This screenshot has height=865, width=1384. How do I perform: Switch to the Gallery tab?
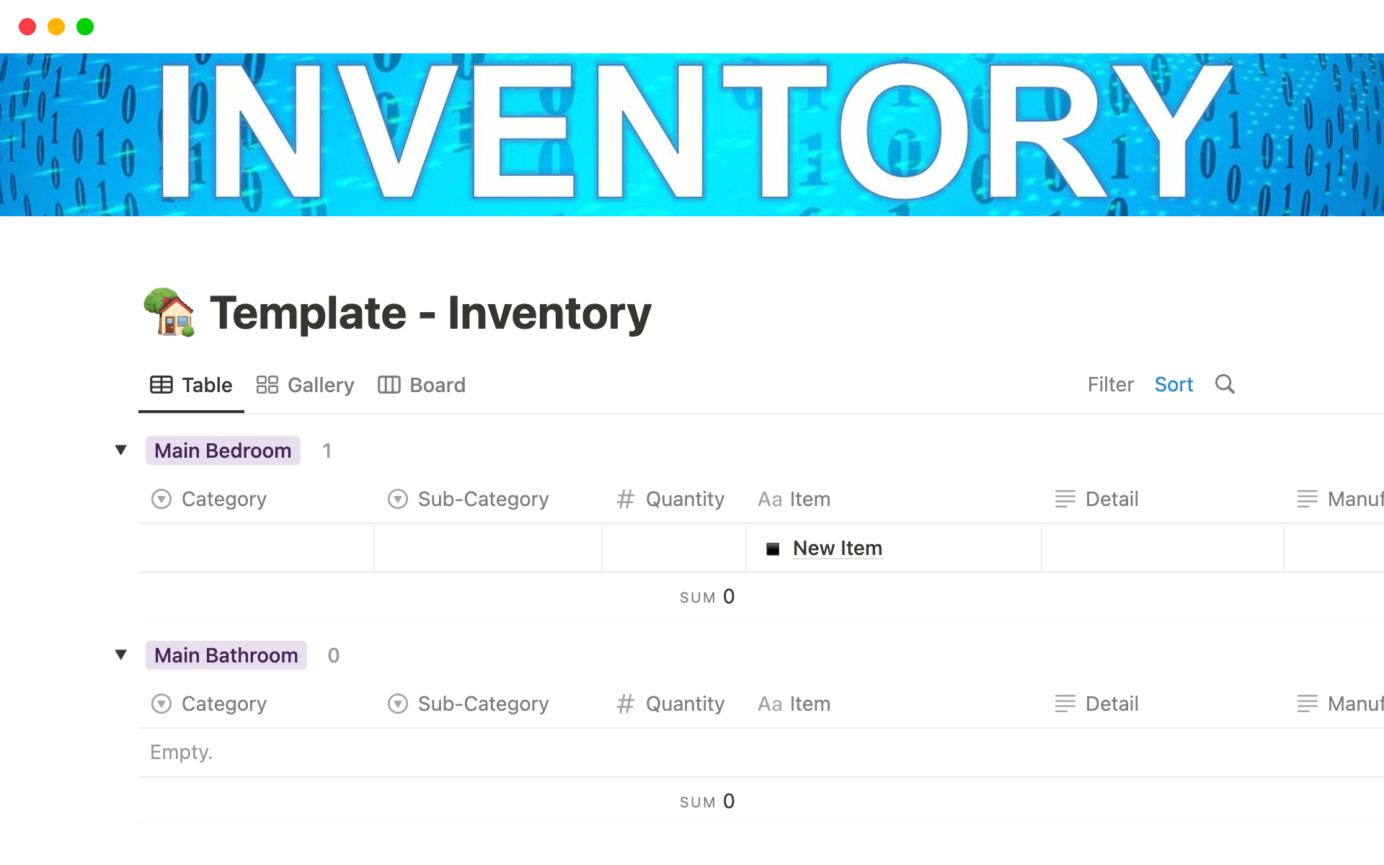[321, 384]
